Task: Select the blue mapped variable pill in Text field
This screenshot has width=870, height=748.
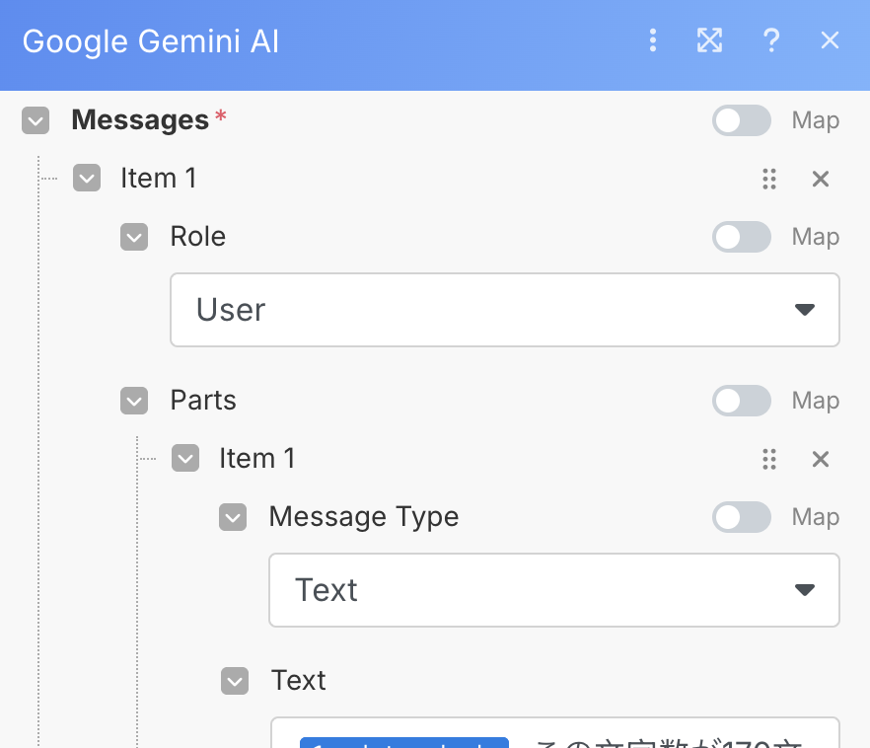Action: [404, 742]
